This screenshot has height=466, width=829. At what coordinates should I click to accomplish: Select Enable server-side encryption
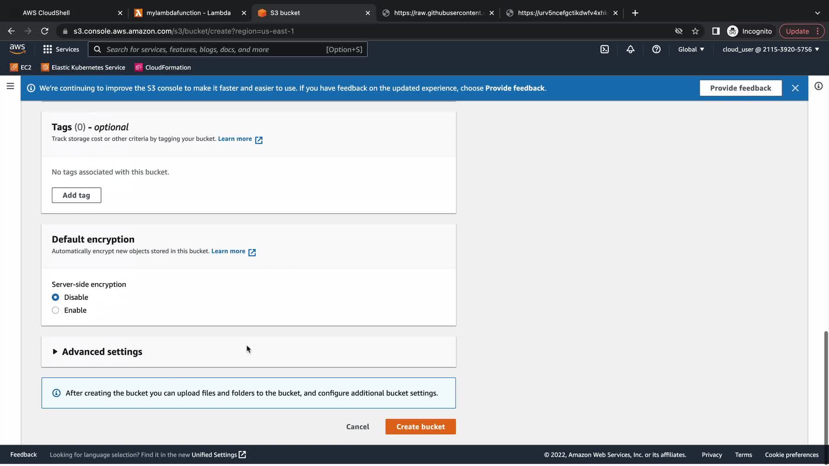(56, 310)
